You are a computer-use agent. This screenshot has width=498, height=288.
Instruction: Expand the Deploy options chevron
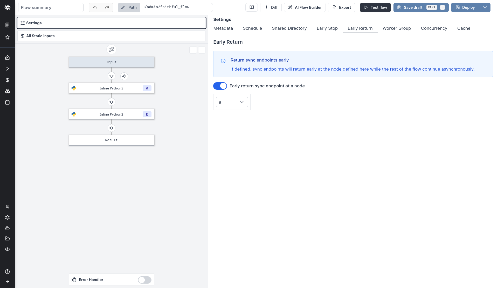click(x=485, y=7)
